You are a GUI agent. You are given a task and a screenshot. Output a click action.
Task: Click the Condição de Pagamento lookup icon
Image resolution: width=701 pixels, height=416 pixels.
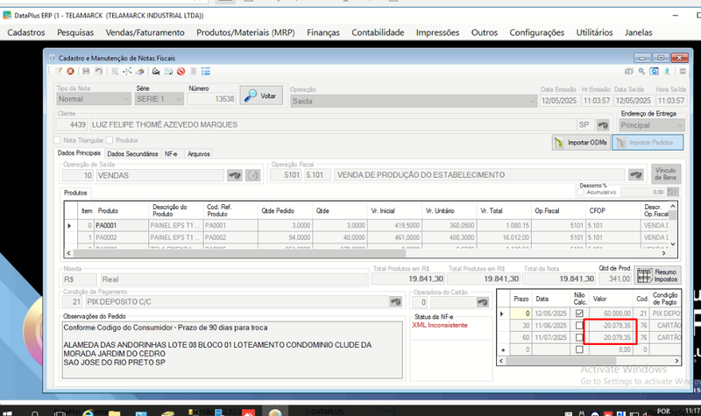click(396, 301)
